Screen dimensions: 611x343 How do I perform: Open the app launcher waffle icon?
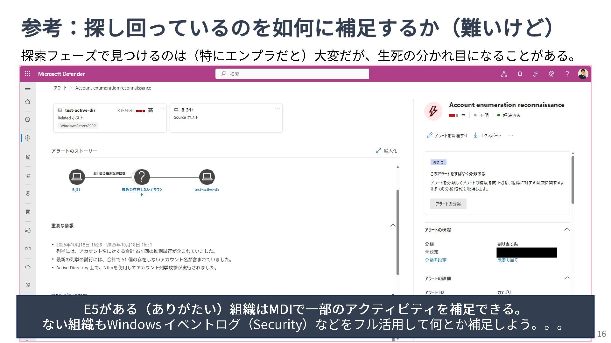point(28,74)
